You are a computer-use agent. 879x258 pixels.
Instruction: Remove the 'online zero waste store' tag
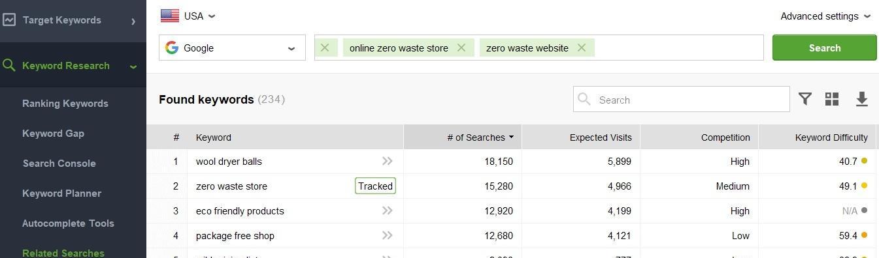click(x=461, y=48)
